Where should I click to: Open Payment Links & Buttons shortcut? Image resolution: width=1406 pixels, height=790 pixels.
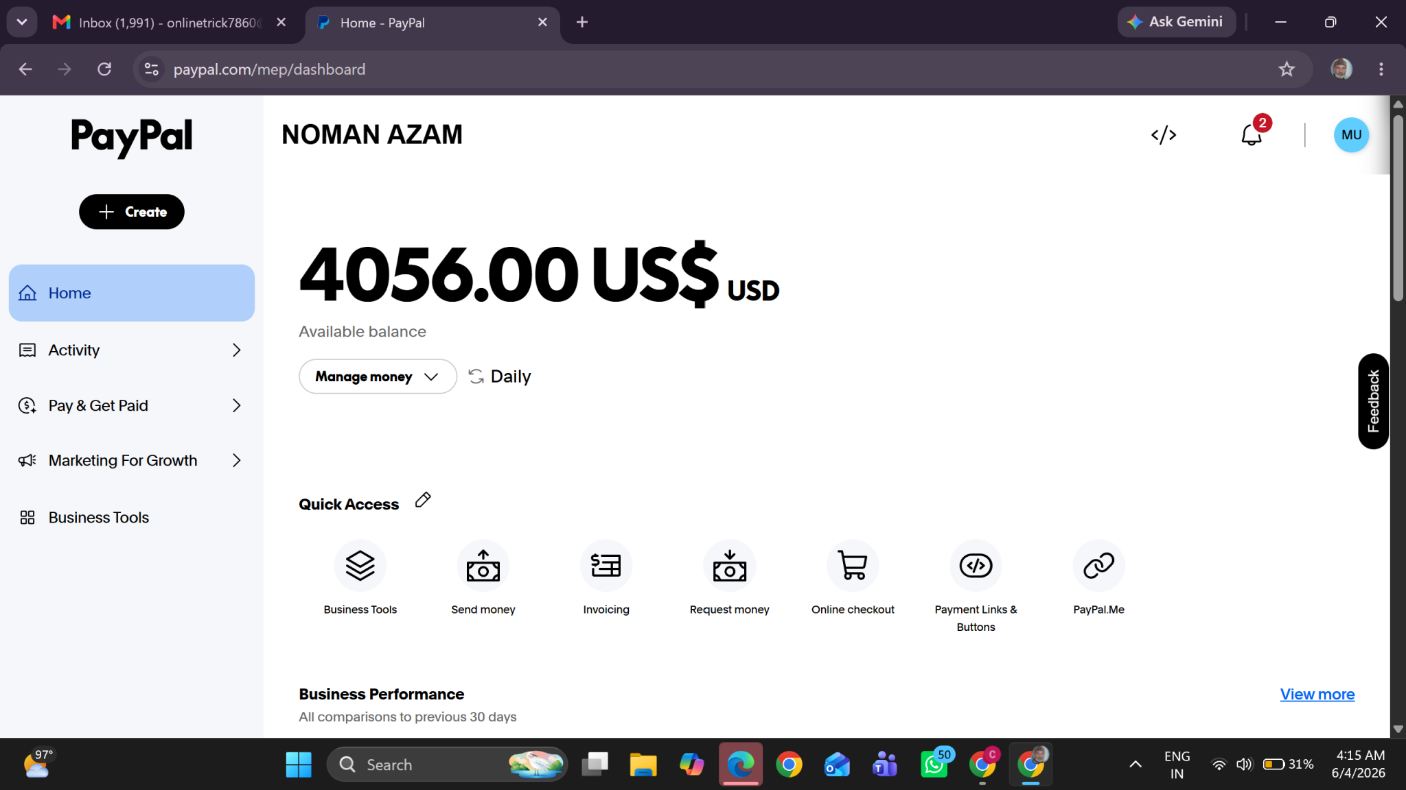coord(976,586)
